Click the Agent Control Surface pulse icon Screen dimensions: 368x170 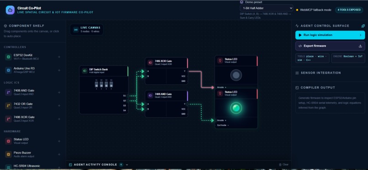pos(297,26)
